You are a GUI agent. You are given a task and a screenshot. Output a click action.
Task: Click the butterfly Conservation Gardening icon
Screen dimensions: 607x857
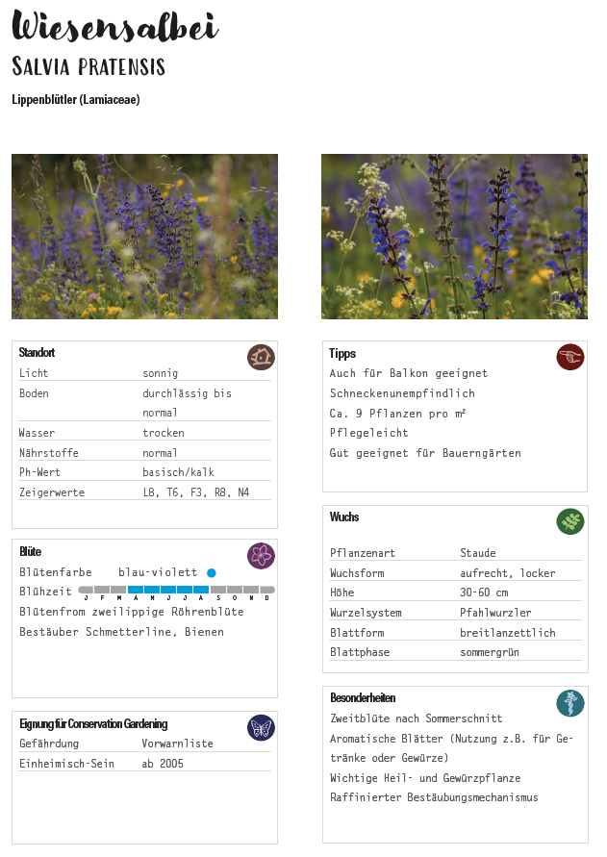[261, 727]
